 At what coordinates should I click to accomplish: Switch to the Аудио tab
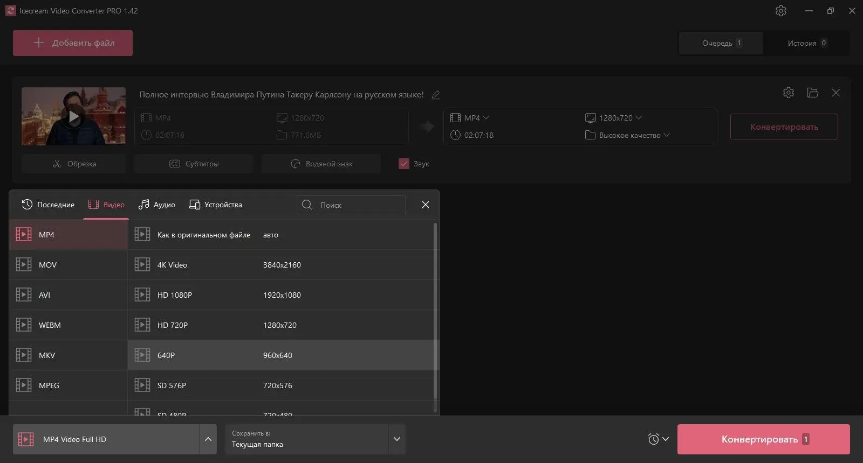157,205
